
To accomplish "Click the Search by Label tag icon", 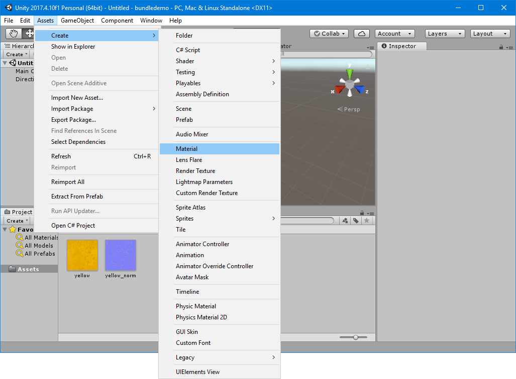I will [x=356, y=221].
